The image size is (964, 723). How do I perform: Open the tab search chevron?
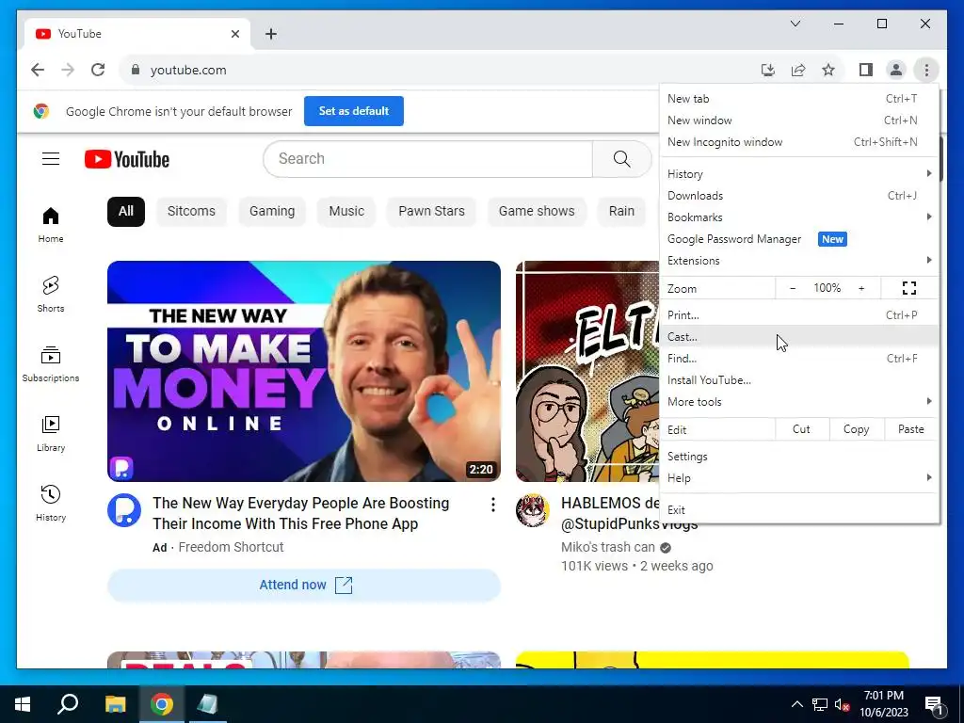[795, 24]
